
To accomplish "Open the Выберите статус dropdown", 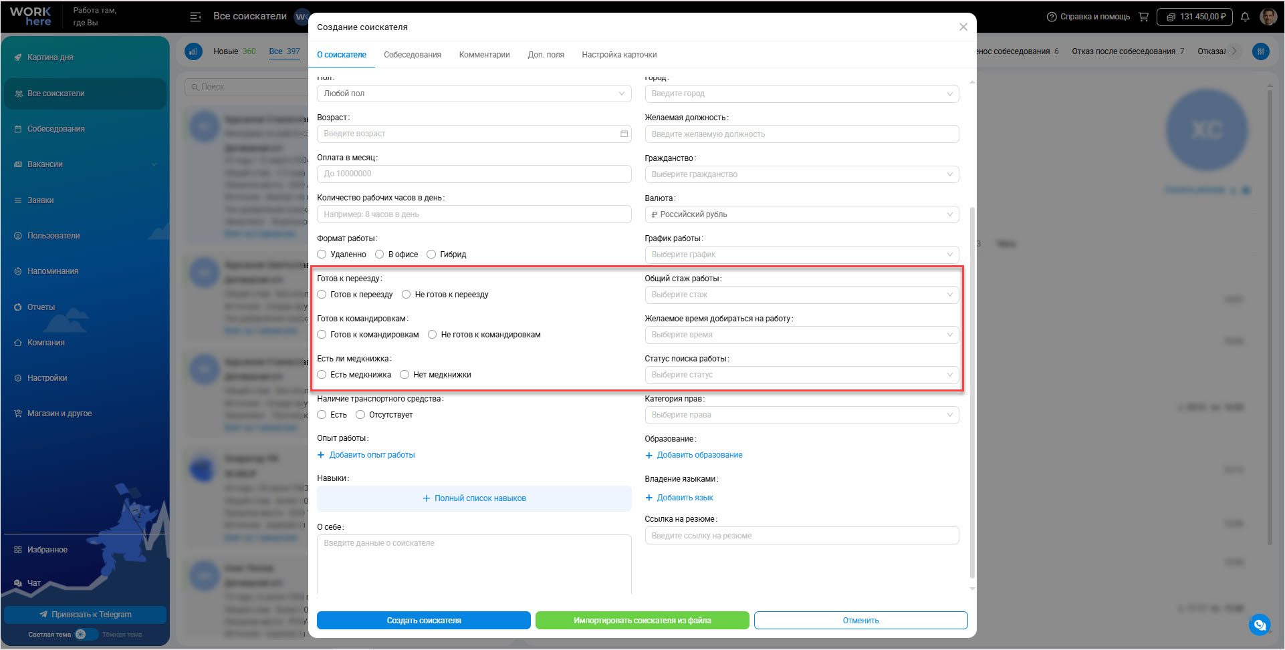I will point(802,375).
